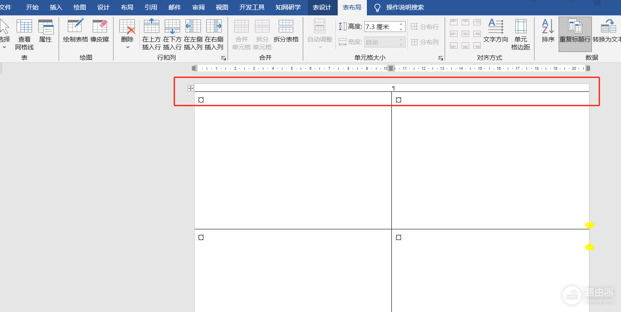Viewport: 621px width, 312px height.
Task: Align text bottom left in cell
Action: pyautogui.click(x=454, y=45)
